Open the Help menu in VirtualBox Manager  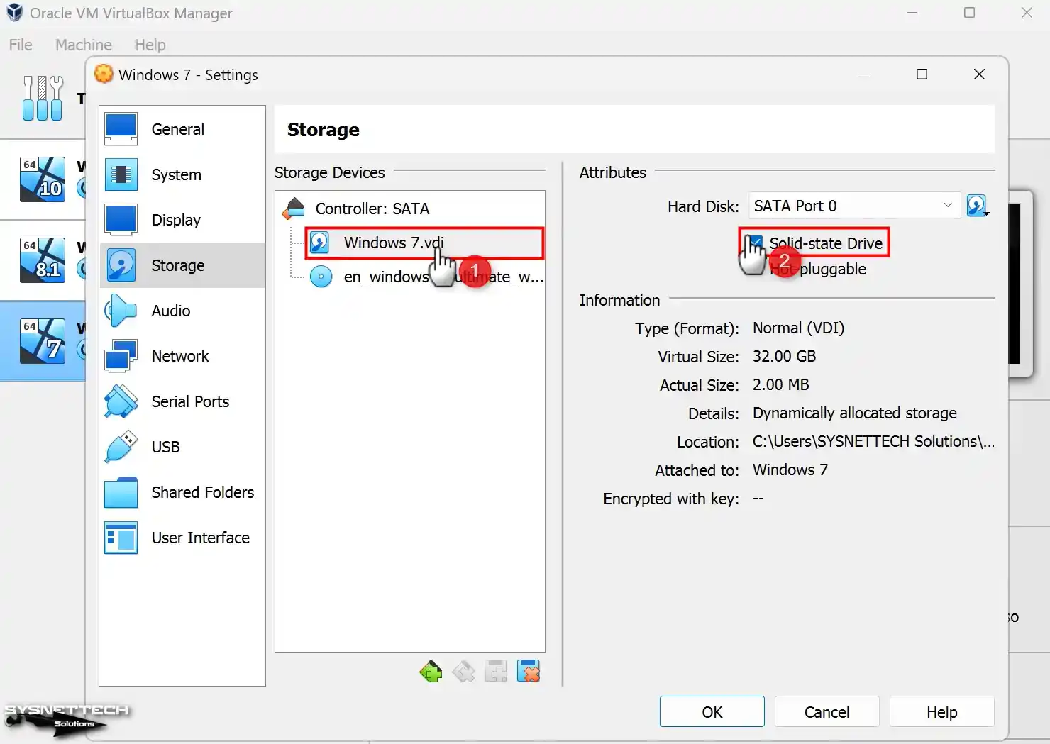[150, 45]
